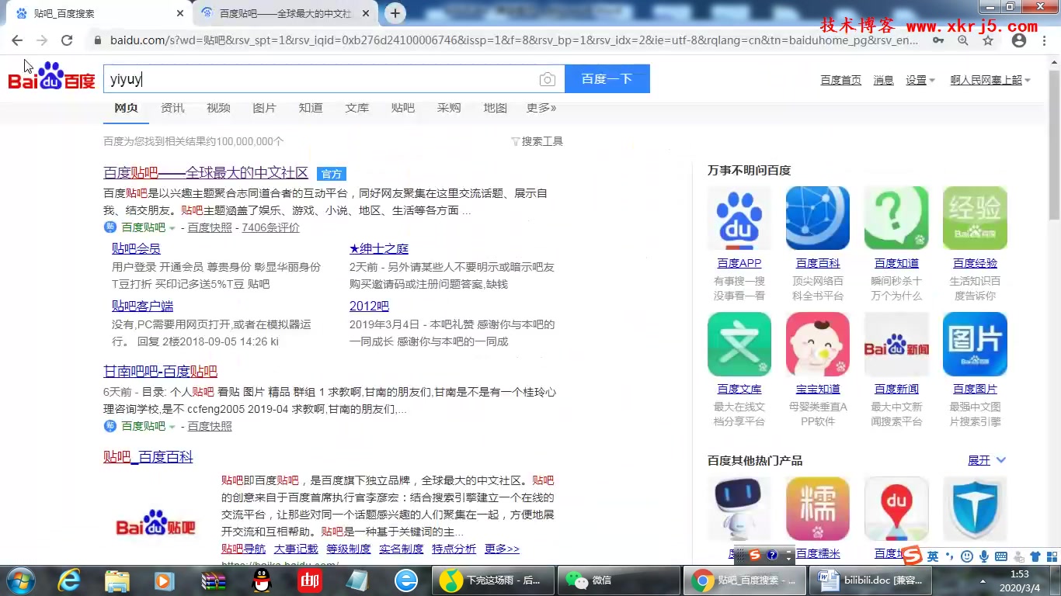
Task: Switch to WeChat 微信 taskbar window
Action: (620, 580)
